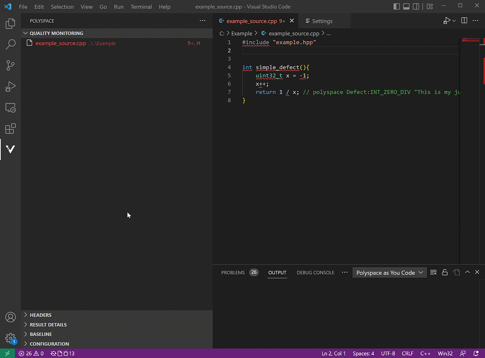Open the Remote Explorer icon
The height and width of the screenshot is (358, 485).
pos(10,108)
